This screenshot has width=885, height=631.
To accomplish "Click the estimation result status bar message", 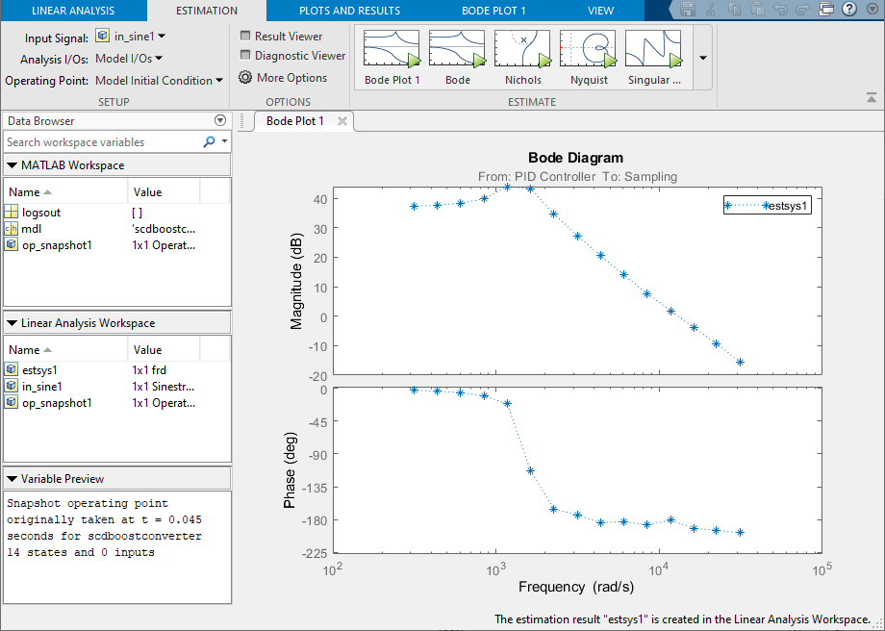I will [682, 619].
